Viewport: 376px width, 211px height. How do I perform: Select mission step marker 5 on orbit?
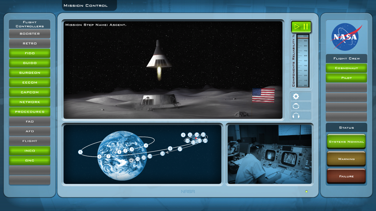(x=80, y=152)
